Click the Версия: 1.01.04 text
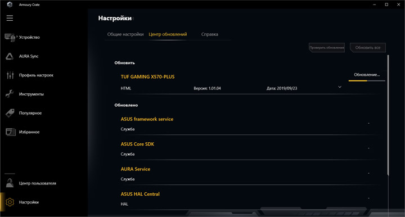The width and height of the screenshot is (405, 217). [207, 88]
